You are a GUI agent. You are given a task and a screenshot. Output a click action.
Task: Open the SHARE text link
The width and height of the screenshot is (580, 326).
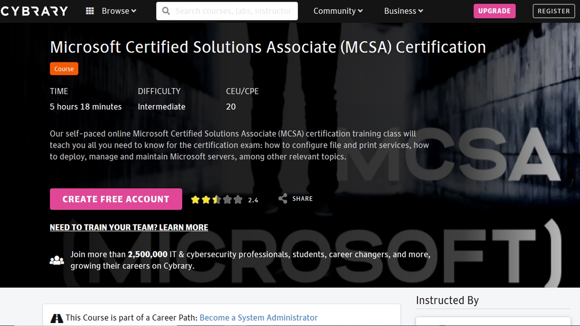point(303,199)
